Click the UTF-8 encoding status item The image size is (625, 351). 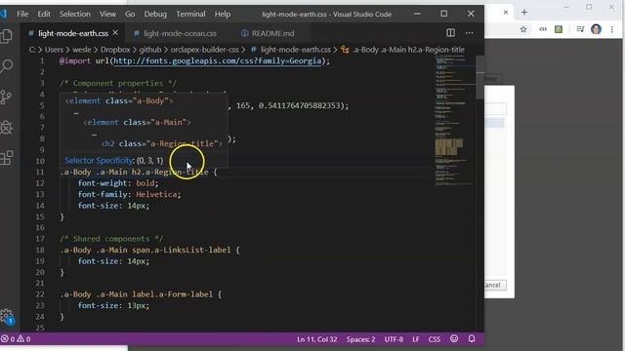coord(394,339)
